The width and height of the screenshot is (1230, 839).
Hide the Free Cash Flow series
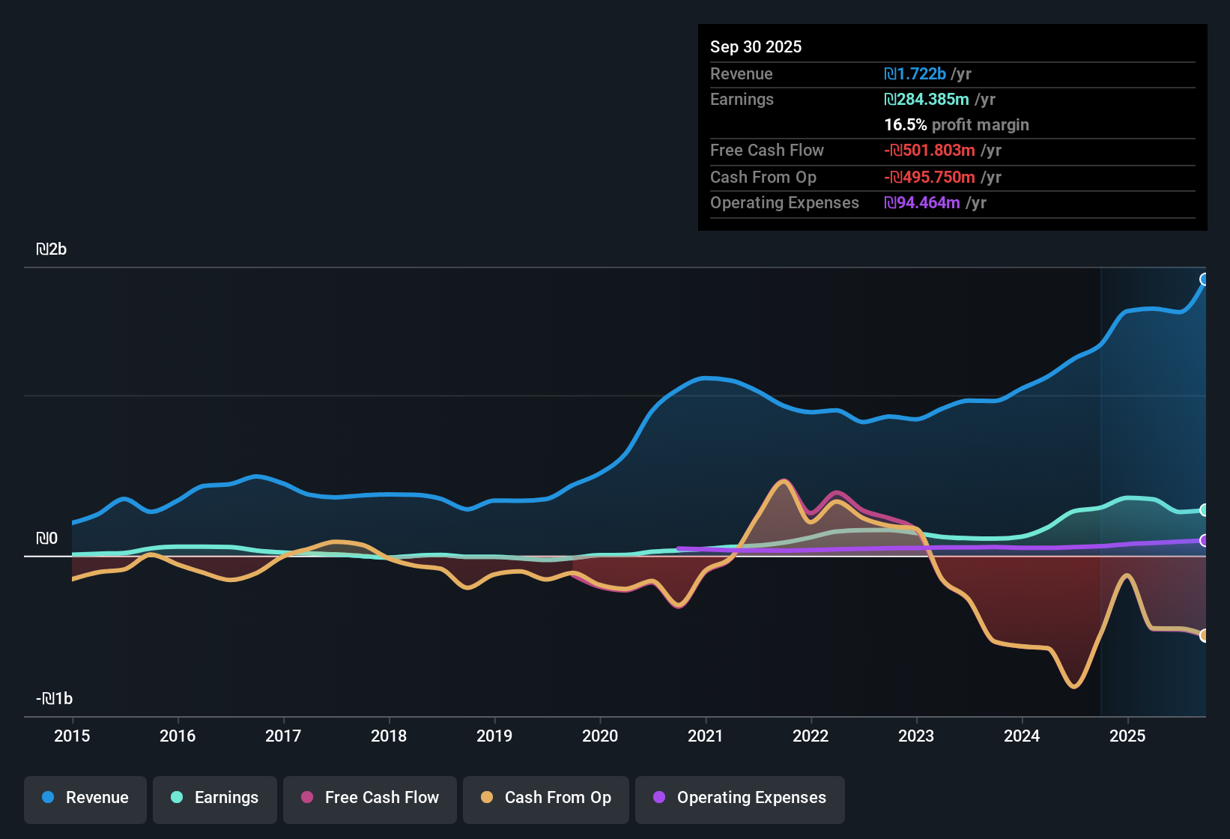(x=369, y=799)
